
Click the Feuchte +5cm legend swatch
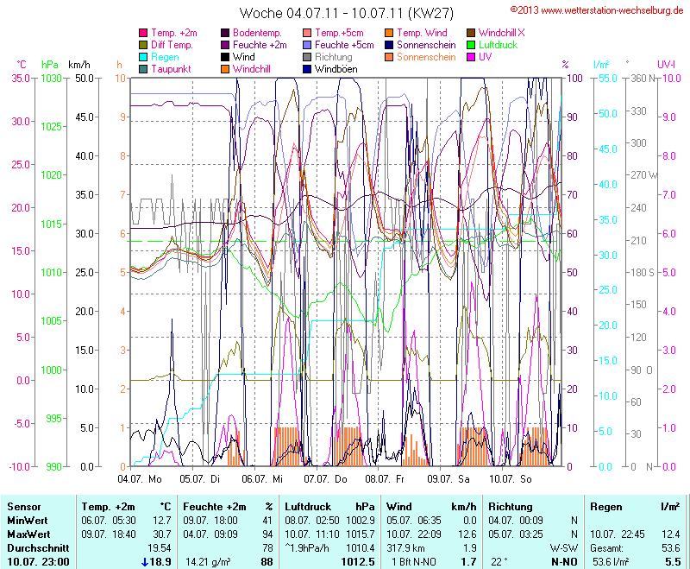coord(307,45)
